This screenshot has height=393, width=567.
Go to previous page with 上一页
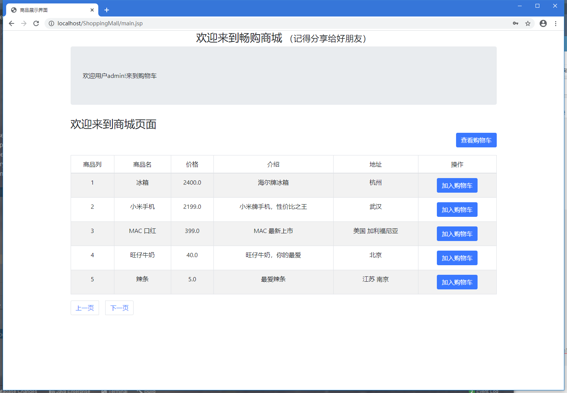[x=85, y=308]
